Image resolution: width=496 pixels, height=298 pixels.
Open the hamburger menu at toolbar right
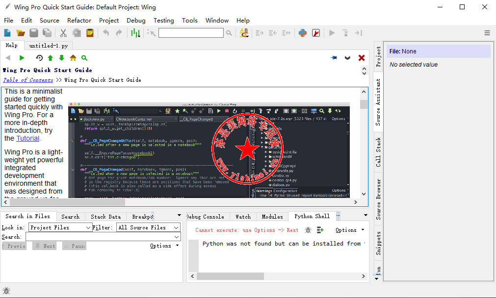point(487,33)
